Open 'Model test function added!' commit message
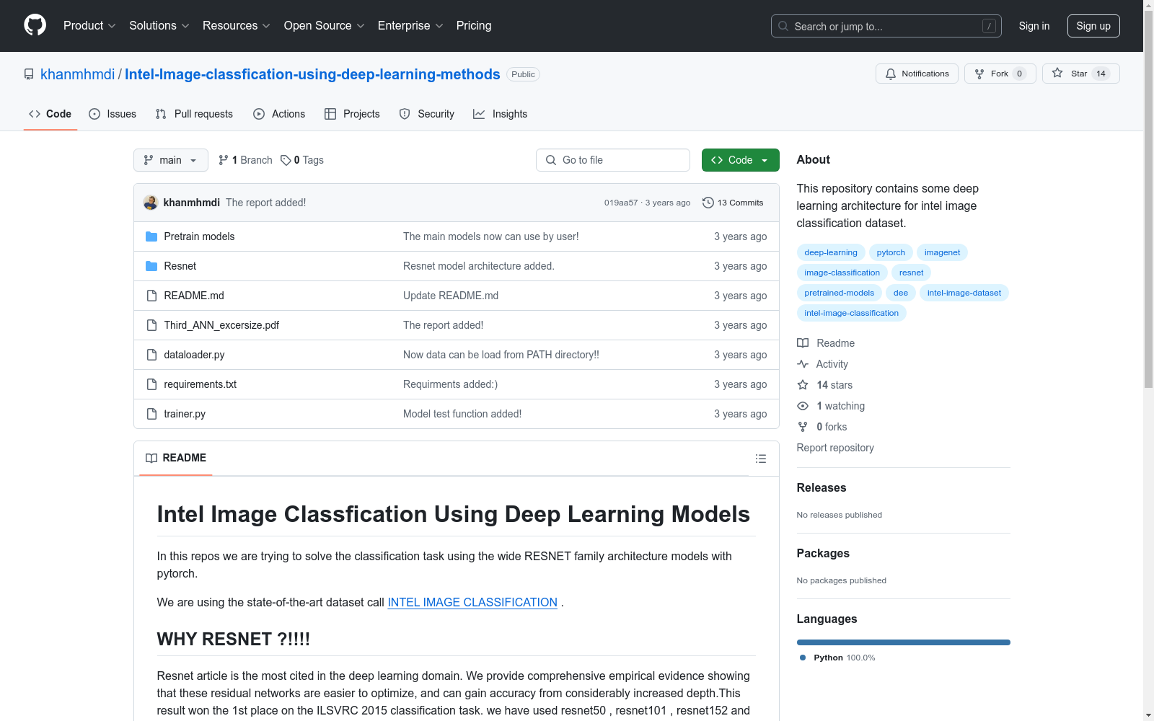1154x721 pixels. (462, 414)
